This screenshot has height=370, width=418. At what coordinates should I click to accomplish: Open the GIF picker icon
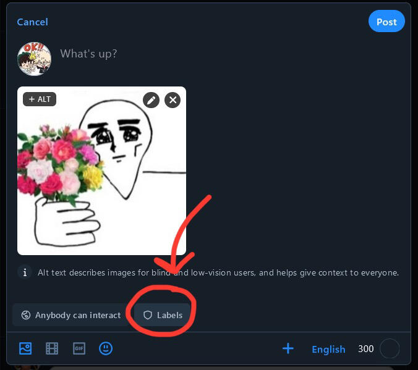tap(79, 349)
